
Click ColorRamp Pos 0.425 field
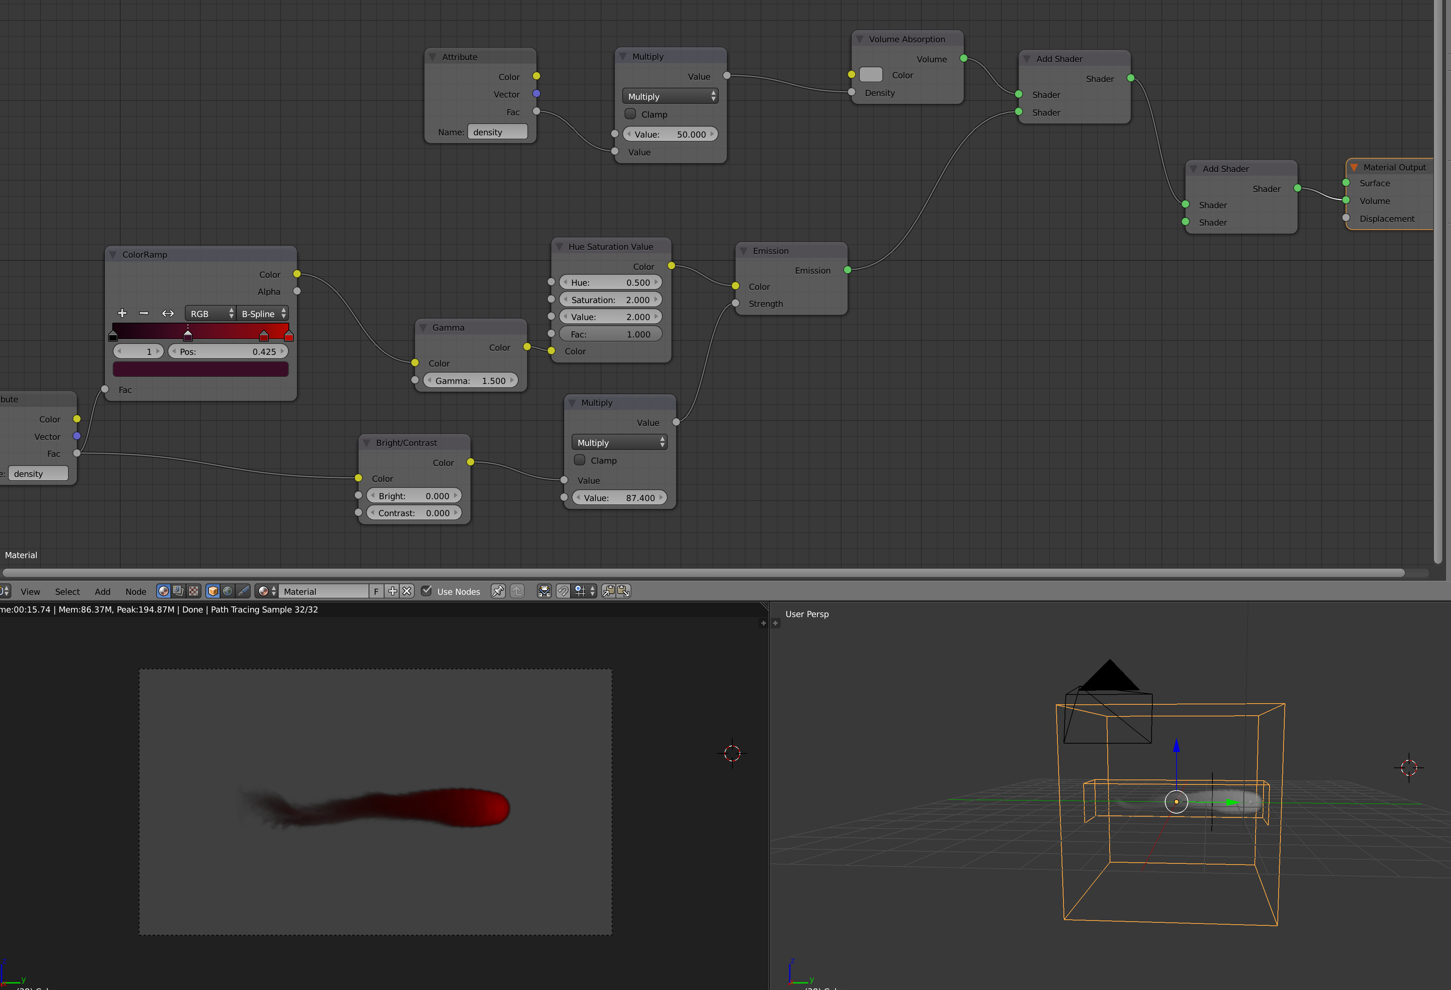(x=228, y=351)
